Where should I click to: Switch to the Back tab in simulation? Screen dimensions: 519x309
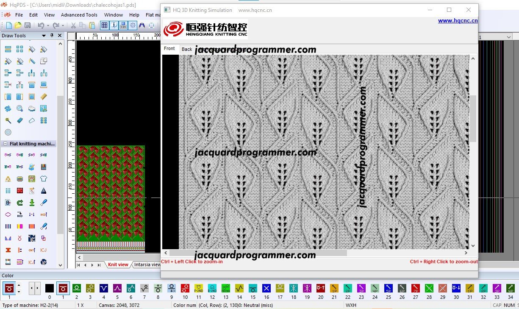point(187,49)
